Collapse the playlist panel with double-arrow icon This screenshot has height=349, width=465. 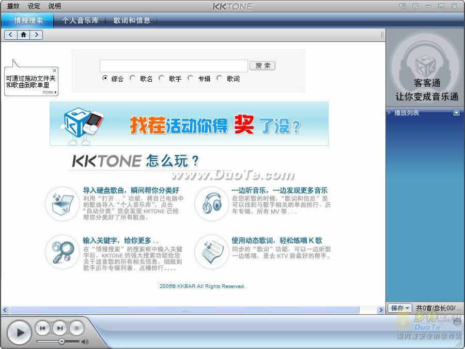pos(389,113)
